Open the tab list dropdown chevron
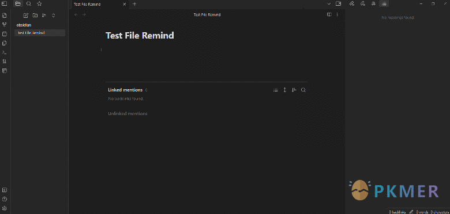This screenshot has height=214, width=450. click(x=329, y=3)
